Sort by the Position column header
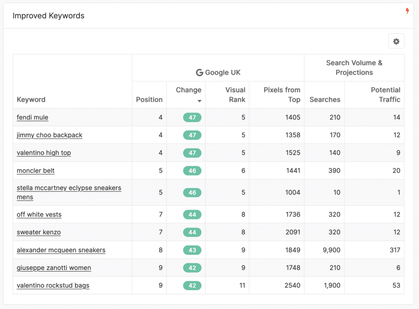The image size is (419, 309). pos(149,99)
